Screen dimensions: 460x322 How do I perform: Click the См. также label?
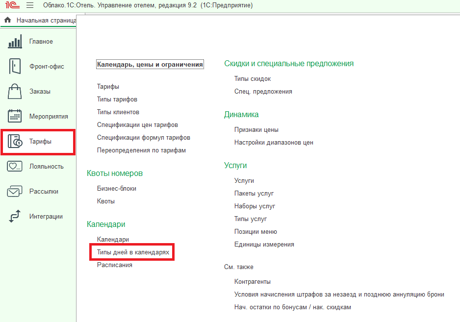pyautogui.click(x=239, y=267)
